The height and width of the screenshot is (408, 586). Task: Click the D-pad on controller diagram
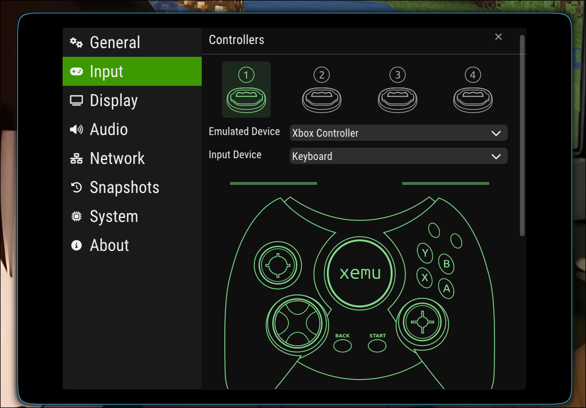coord(297,323)
